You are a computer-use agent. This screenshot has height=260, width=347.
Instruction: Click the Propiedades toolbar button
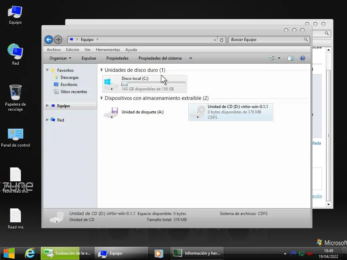coord(117,58)
